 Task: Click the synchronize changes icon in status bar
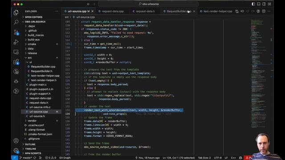coord(35,158)
